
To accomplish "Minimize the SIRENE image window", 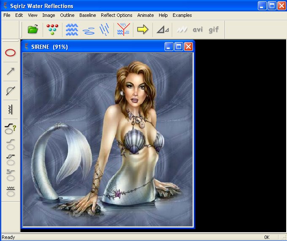I will (x=168, y=47).
